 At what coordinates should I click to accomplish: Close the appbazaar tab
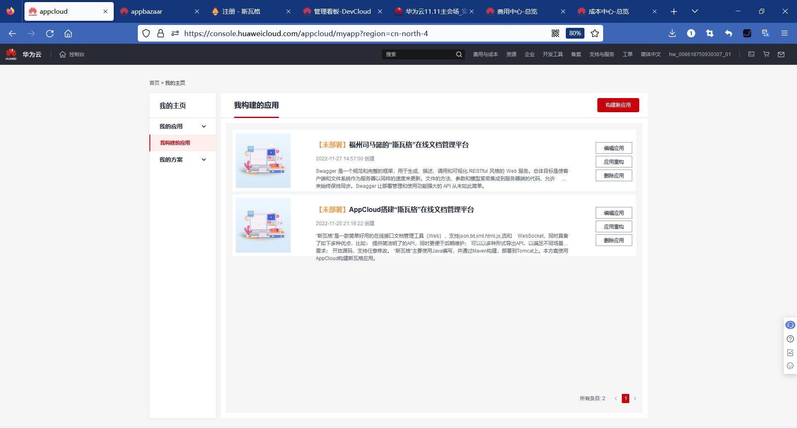pos(197,12)
